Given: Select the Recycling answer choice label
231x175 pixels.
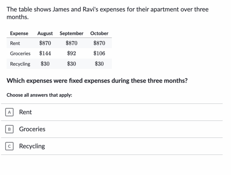Looking at the screenshot, I should tap(32, 146).
